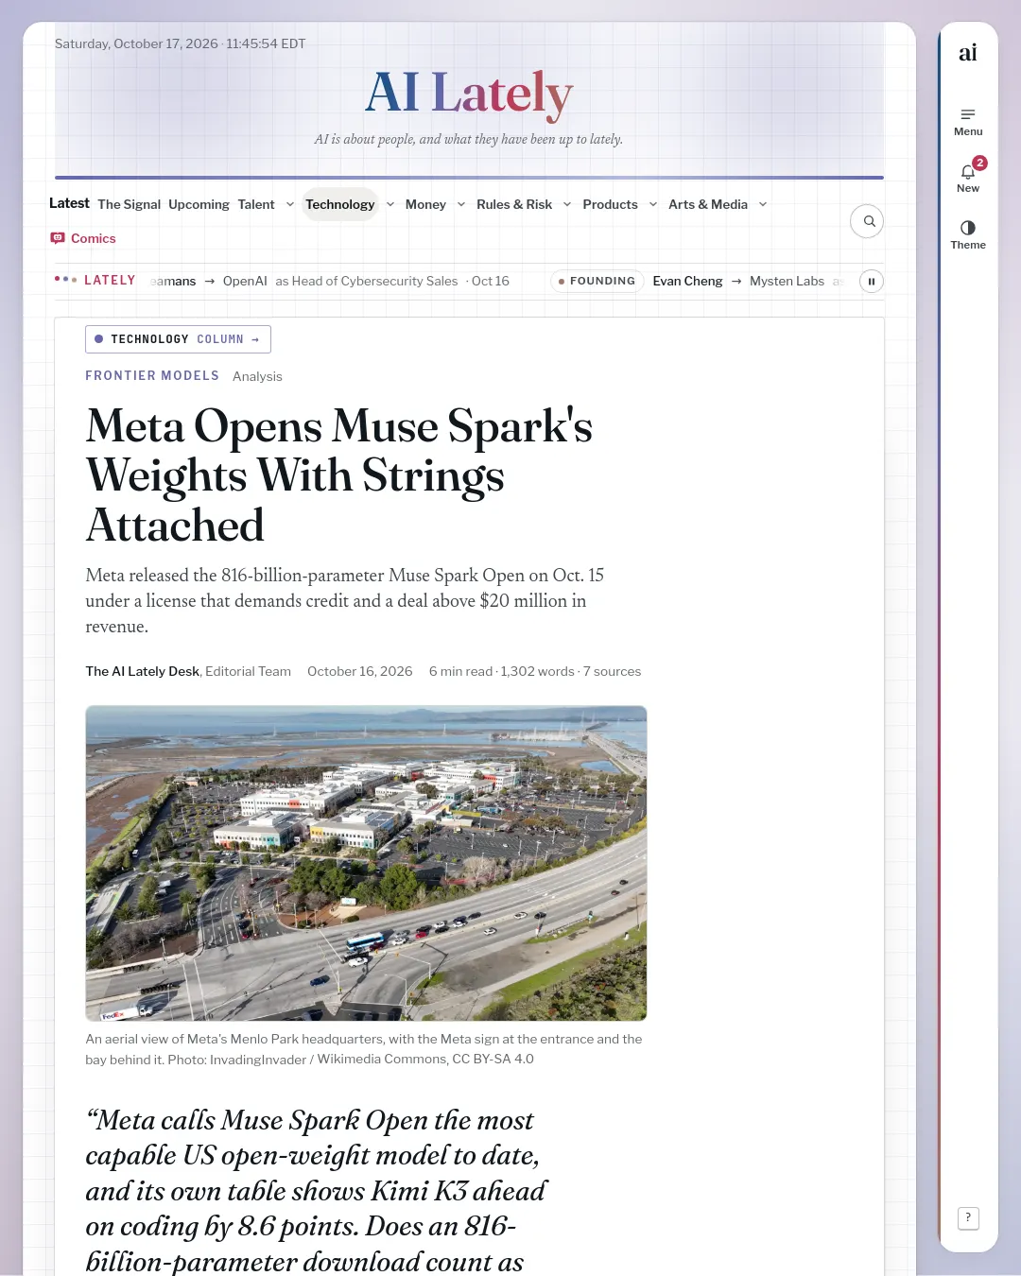1021x1276 pixels.
Task: Select the Upcoming nav item
Action: point(199,204)
